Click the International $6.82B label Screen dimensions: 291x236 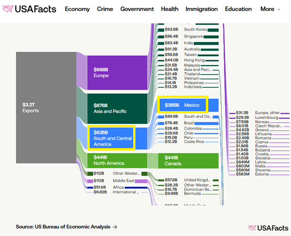(116, 192)
